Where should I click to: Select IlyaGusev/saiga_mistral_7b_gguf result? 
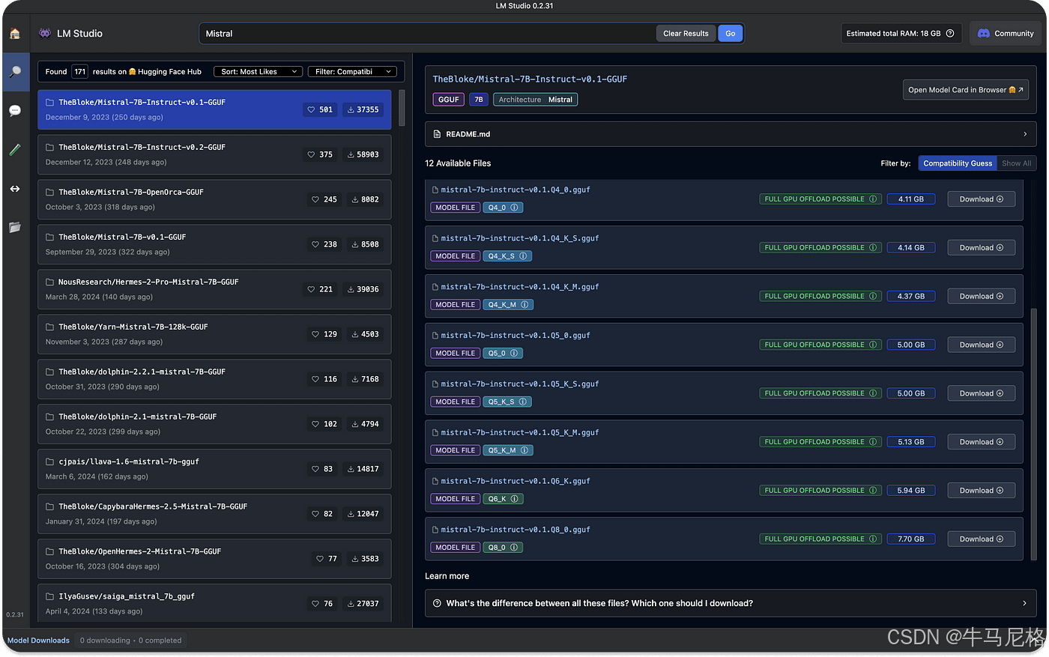[214, 602]
